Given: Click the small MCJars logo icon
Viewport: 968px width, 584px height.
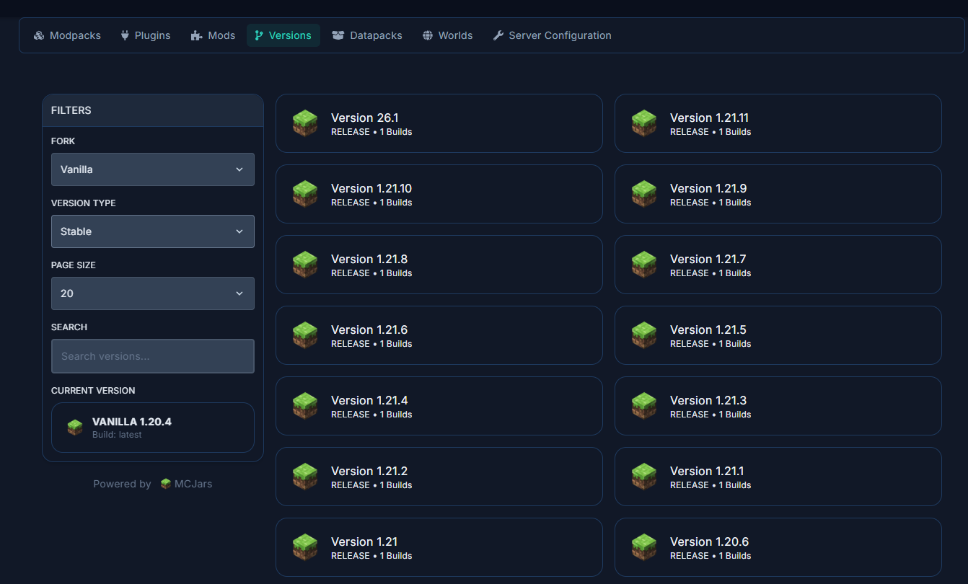Looking at the screenshot, I should [x=166, y=484].
